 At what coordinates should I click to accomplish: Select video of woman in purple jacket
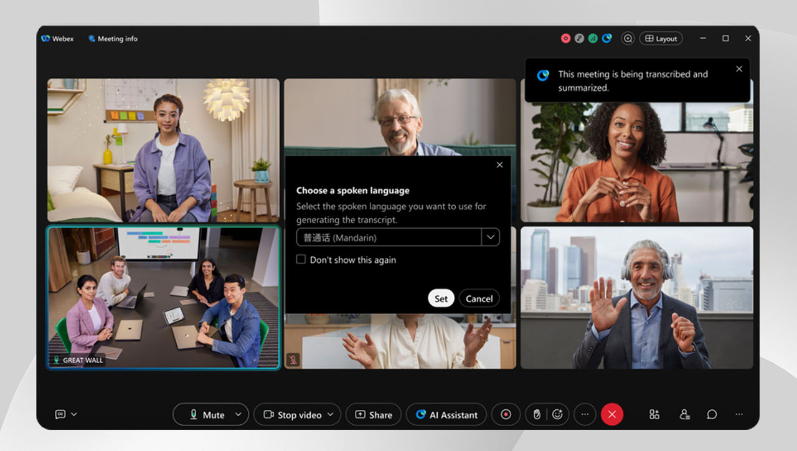(164, 150)
